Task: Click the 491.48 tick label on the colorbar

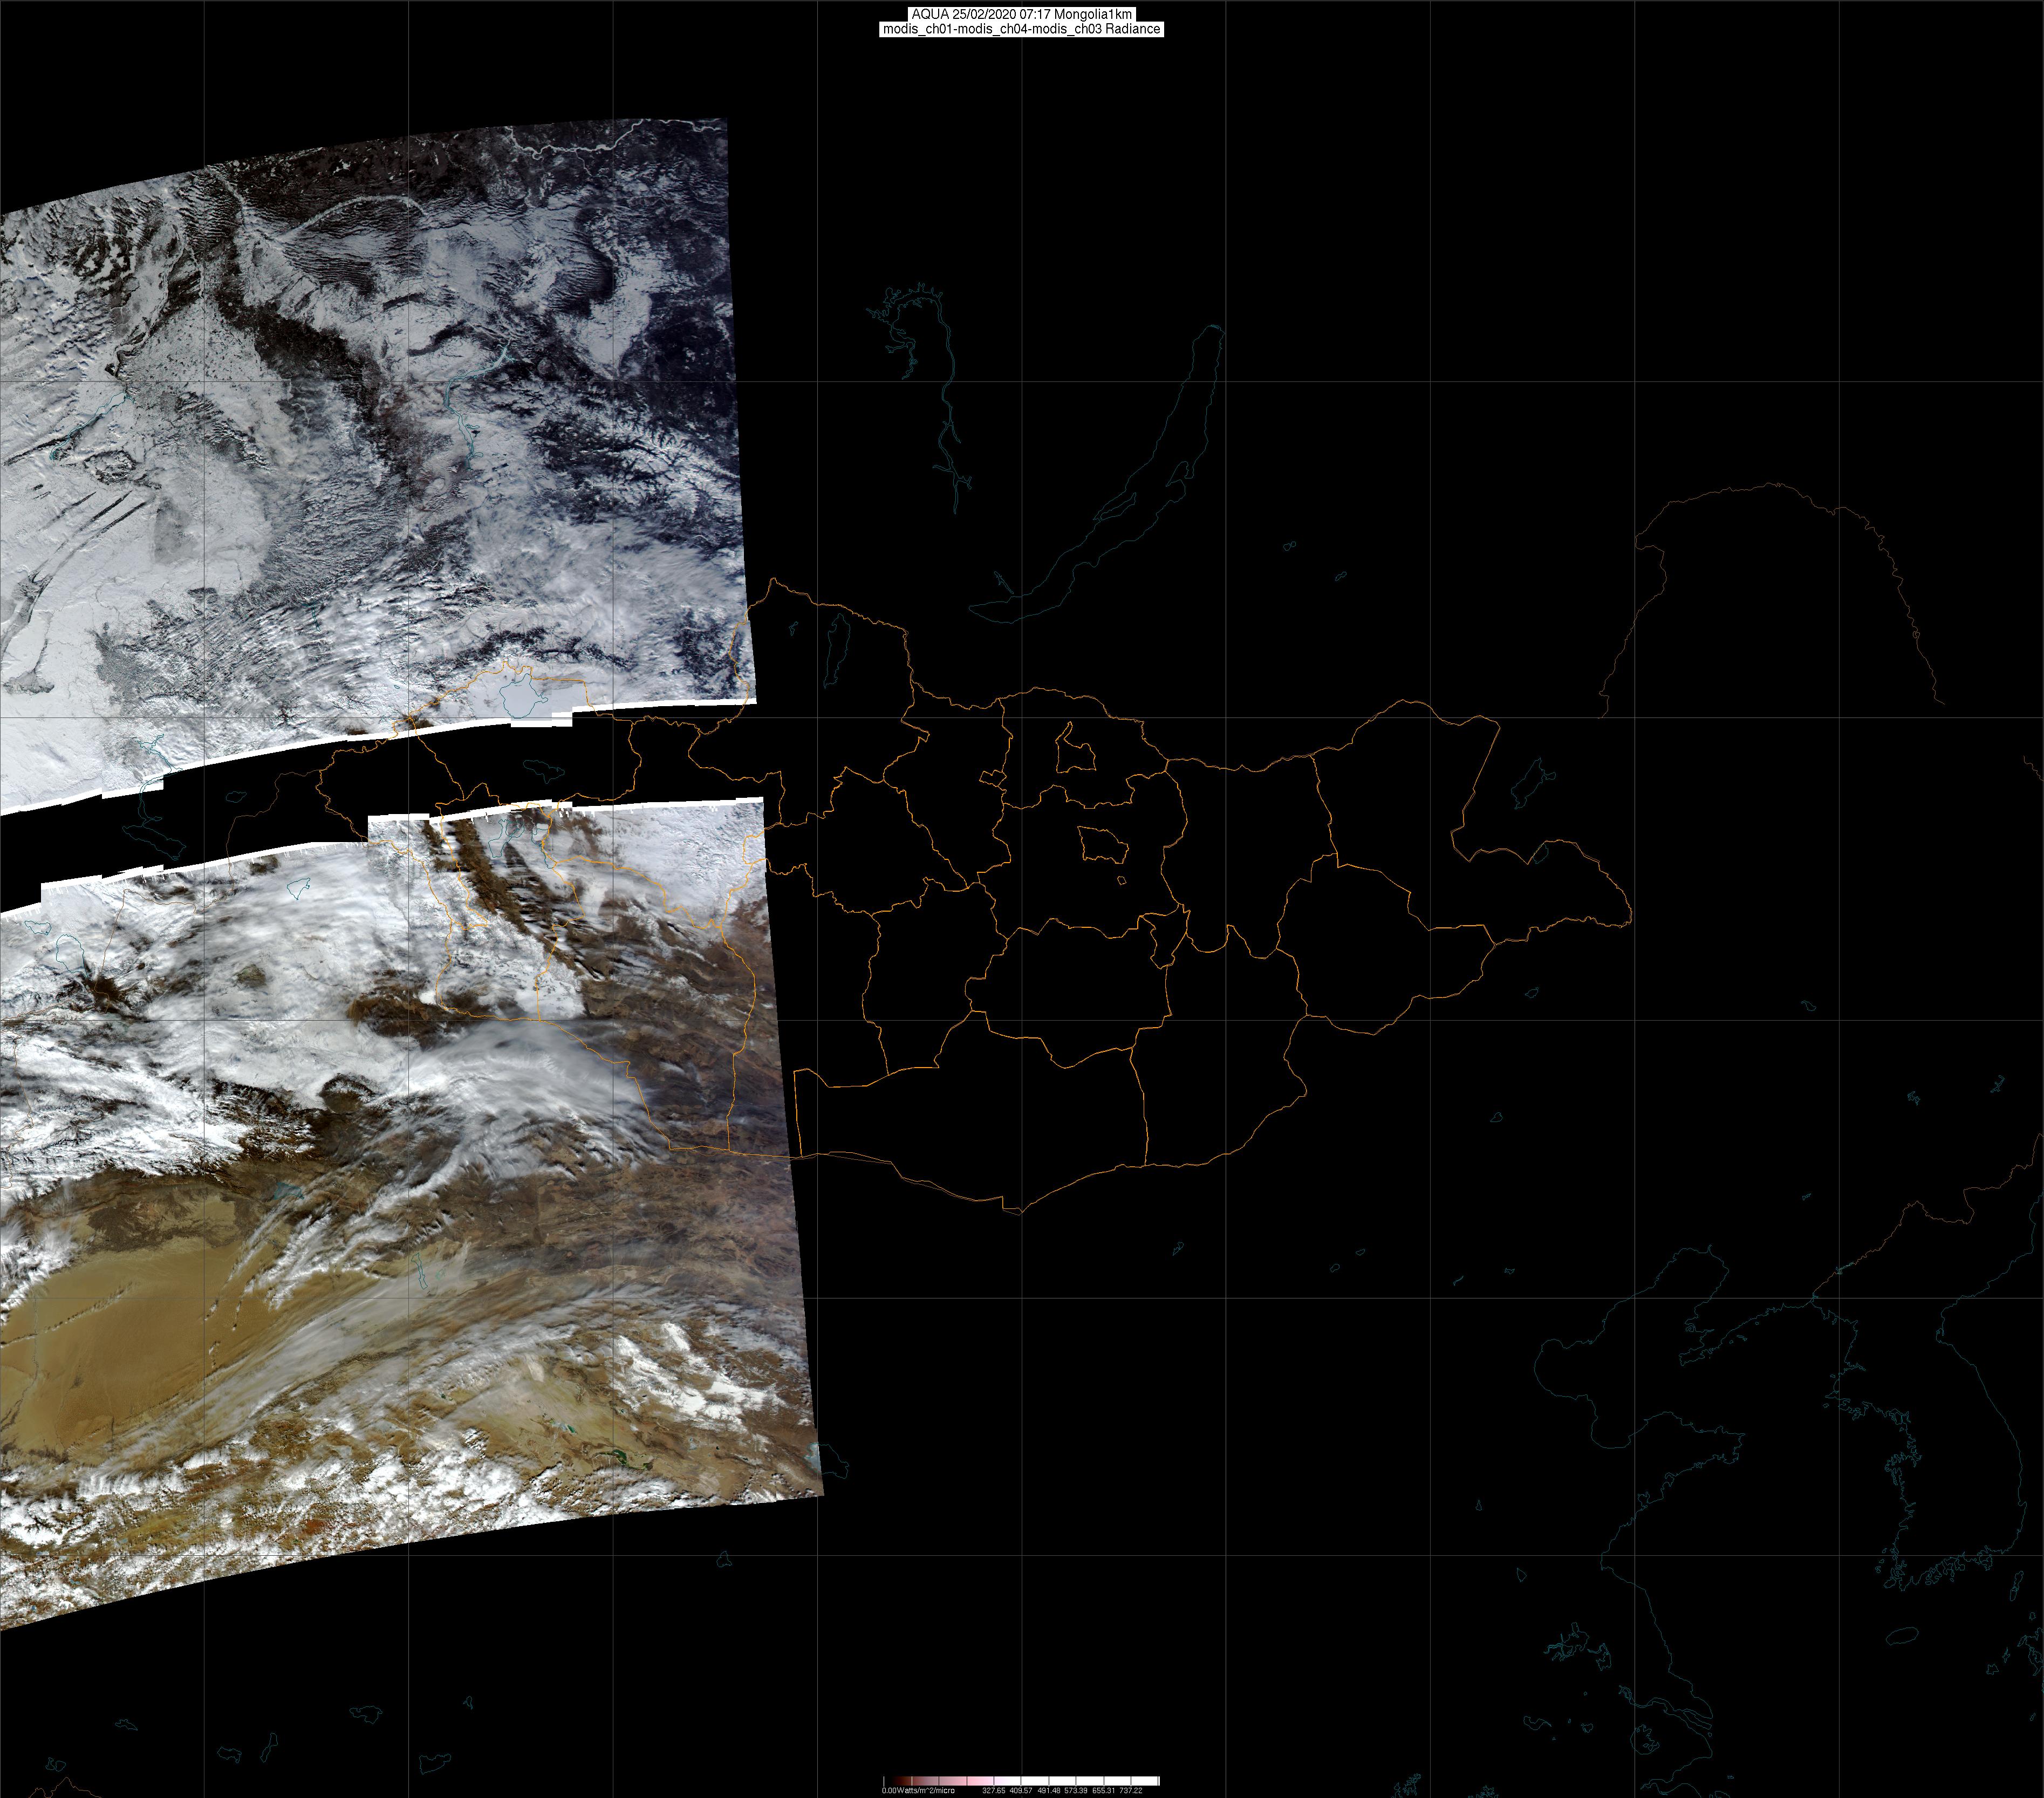Action: click(x=1048, y=1790)
